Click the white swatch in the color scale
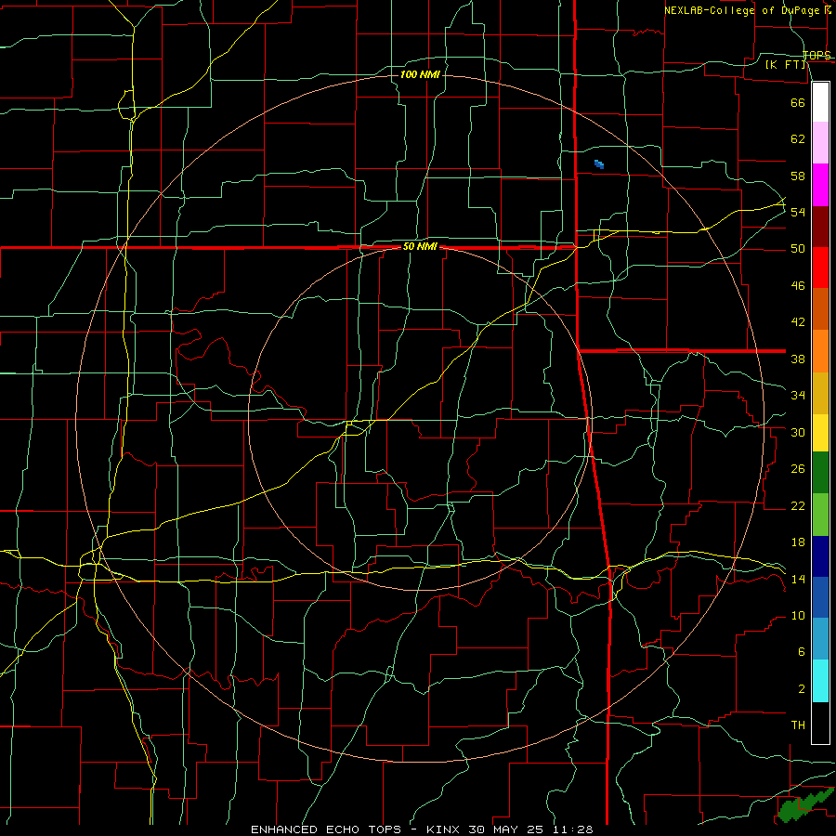Image resolution: width=836 pixels, height=836 pixels. [x=820, y=102]
